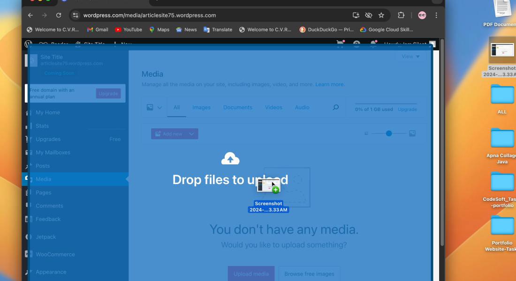Switch to the Audio tab

click(302, 107)
